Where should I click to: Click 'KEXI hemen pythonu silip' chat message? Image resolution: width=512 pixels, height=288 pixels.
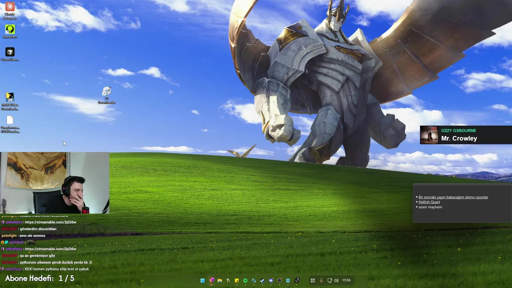pyautogui.click(x=57, y=269)
